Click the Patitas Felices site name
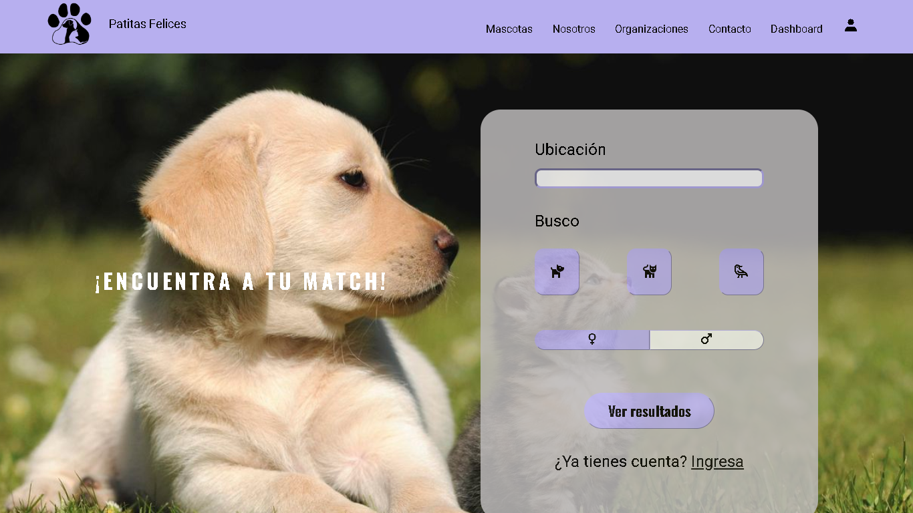The width and height of the screenshot is (913, 513). [x=147, y=24]
